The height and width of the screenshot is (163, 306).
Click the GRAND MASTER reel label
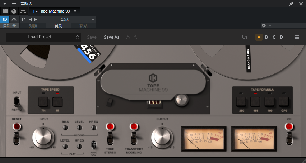click(x=248, y=59)
